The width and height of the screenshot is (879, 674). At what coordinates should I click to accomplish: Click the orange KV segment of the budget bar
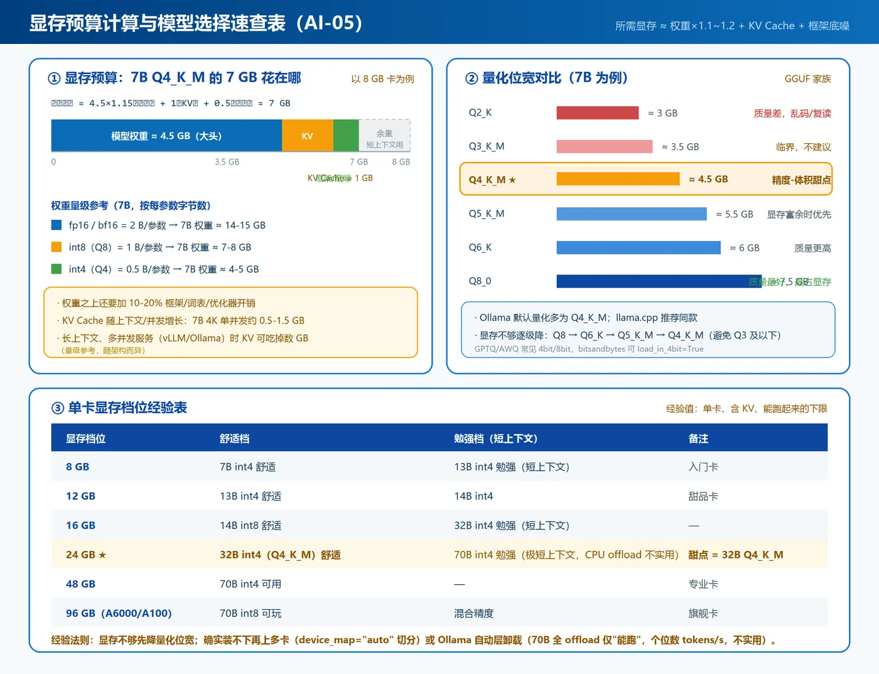tap(308, 136)
